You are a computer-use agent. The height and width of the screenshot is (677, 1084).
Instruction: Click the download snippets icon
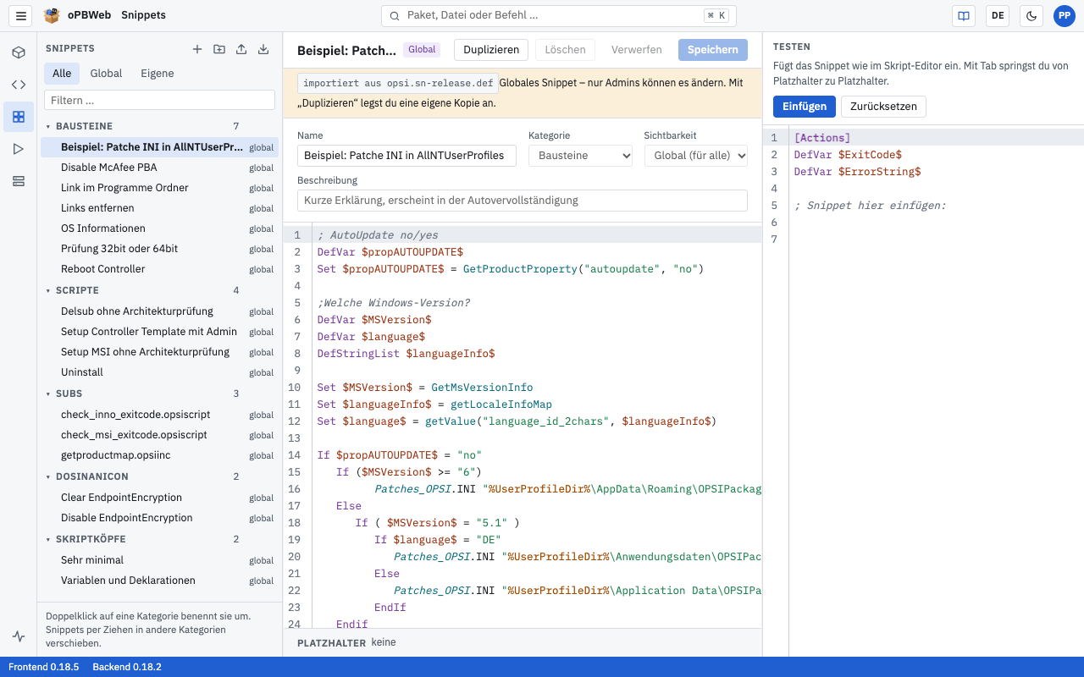[263, 49]
